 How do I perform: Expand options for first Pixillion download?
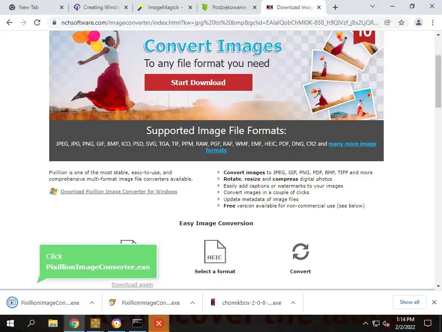tap(92, 303)
